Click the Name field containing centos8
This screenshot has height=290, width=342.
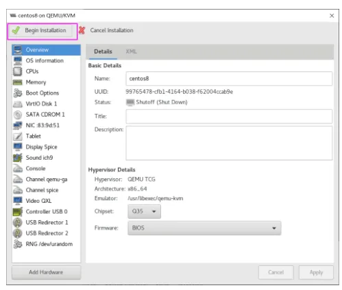[229, 79]
